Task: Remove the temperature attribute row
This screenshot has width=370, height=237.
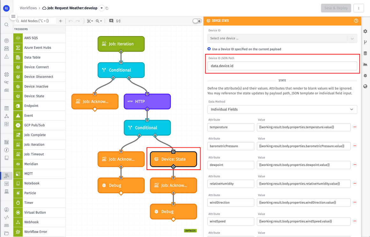Action: [355, 127]
